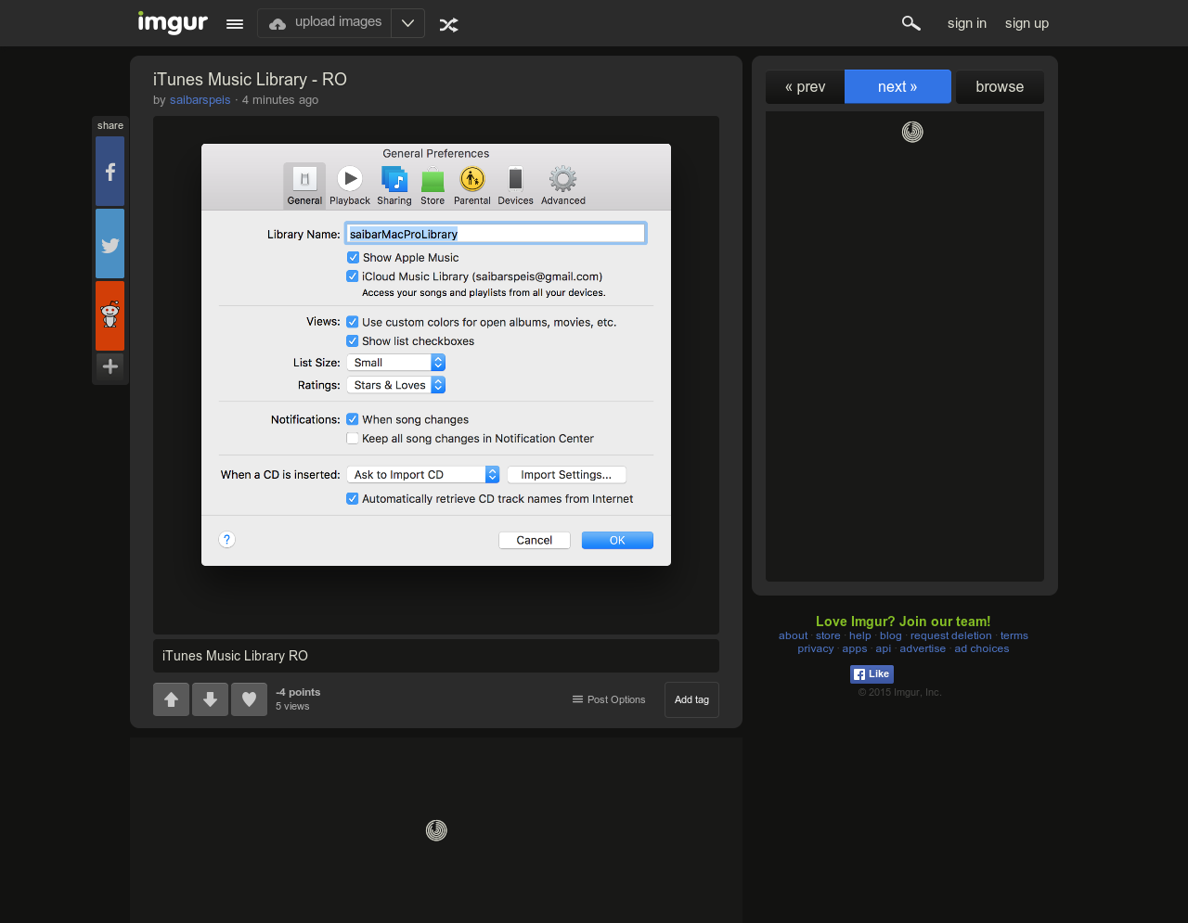Open the search magnifier
The width and height of the screenshot is (1188, 923).
911,23
